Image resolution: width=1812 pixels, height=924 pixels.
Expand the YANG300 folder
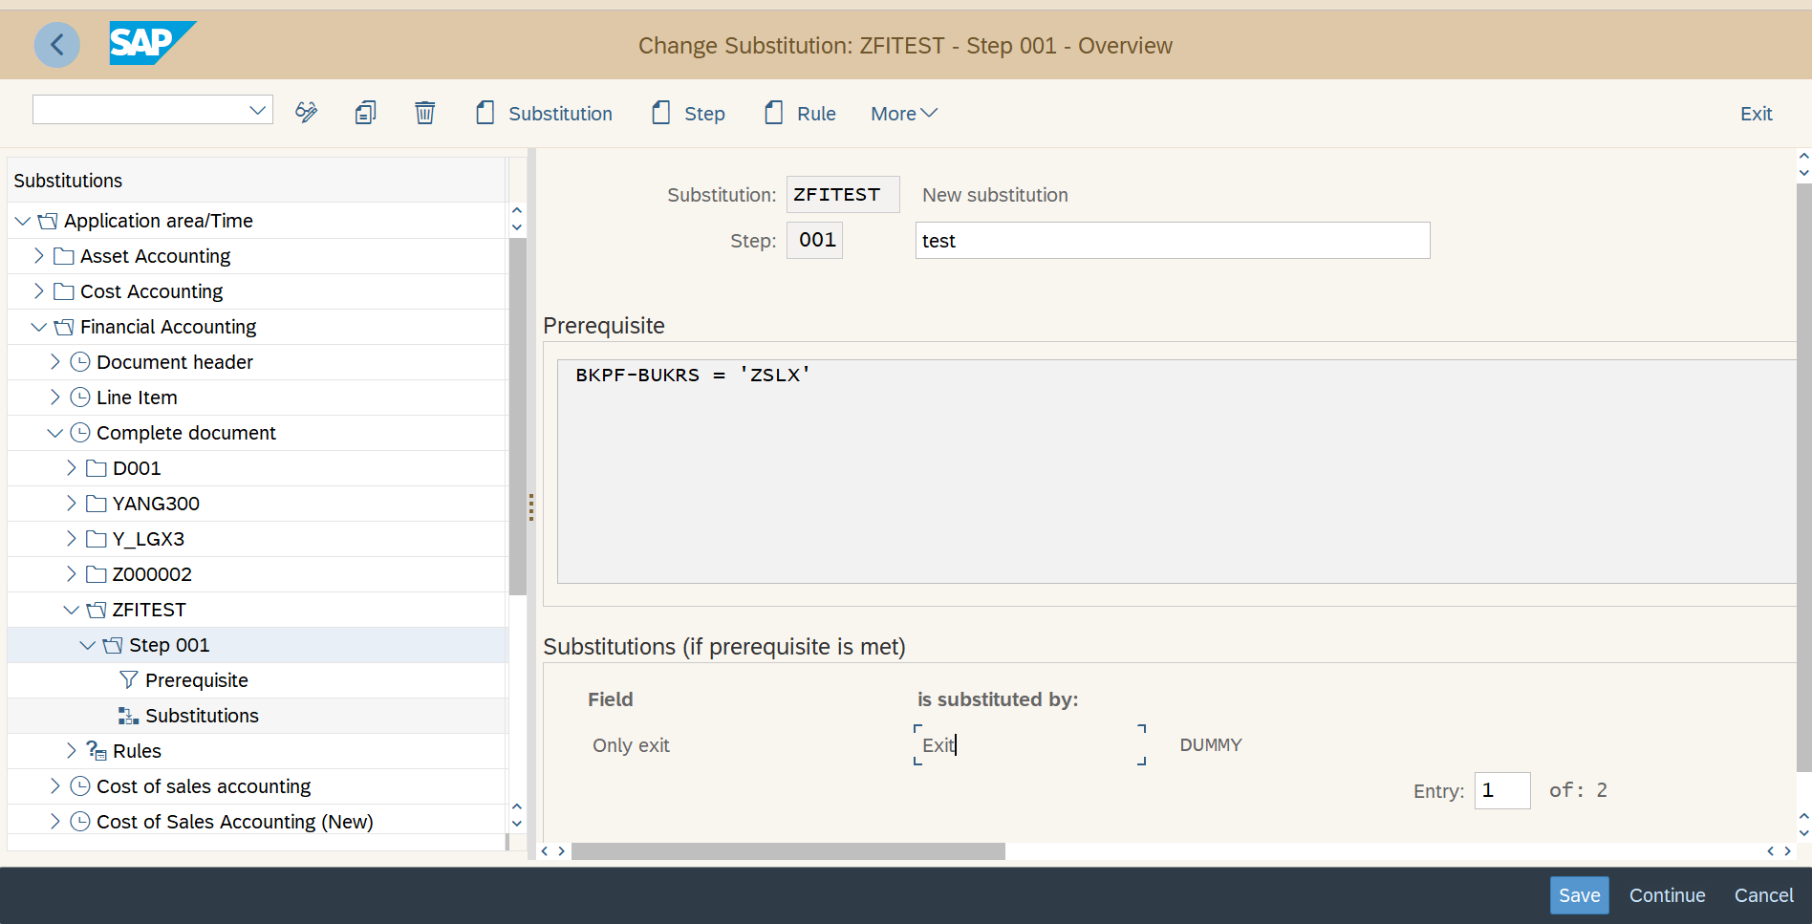tap(71, 503)
